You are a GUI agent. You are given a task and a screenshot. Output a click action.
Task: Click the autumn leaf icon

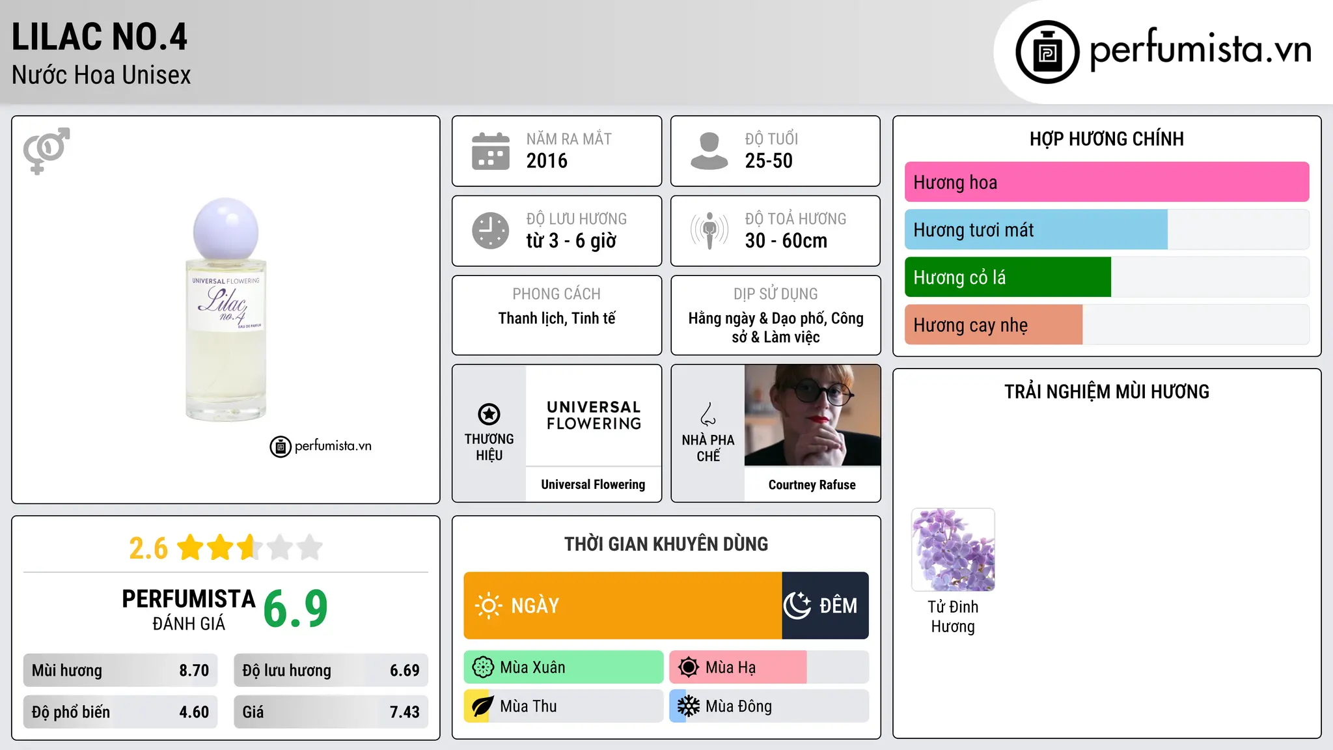(x=482, y=706)
